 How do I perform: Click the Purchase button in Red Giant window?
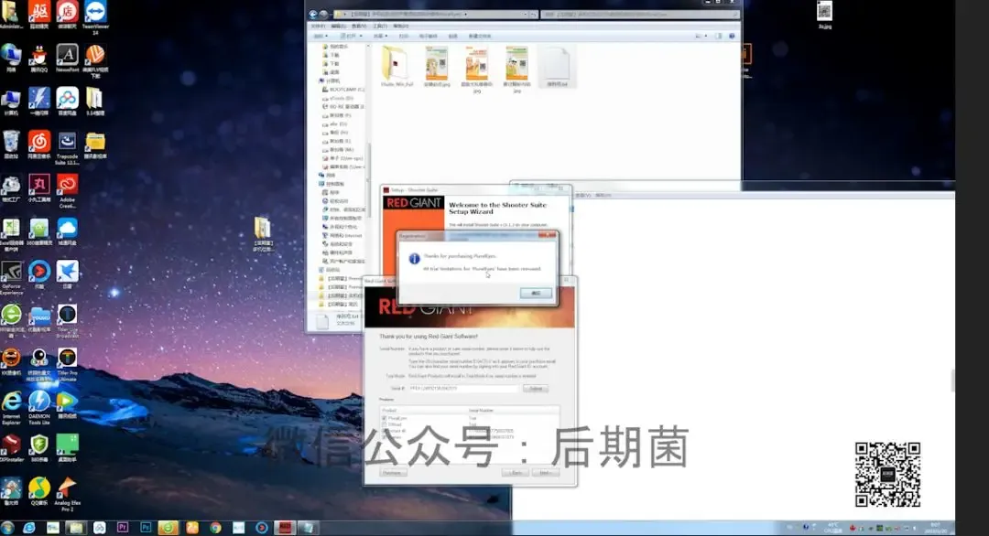(393, 472)
